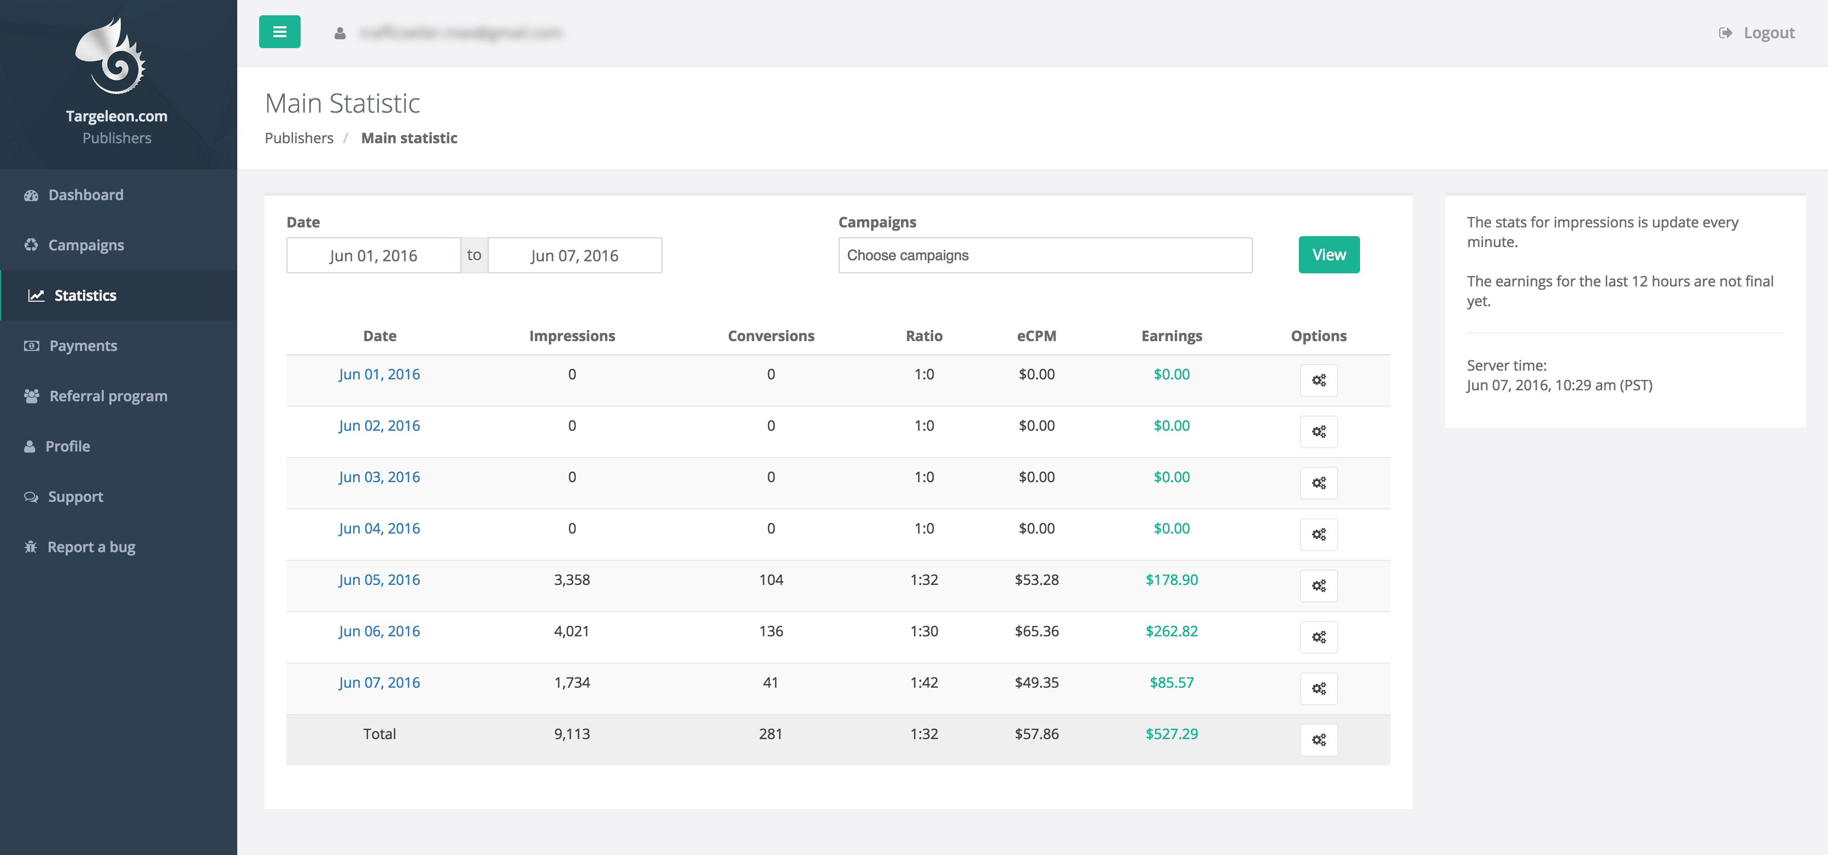Image resolution: width=1828 pixels, height=855 pixels.
Task: Open options gears for the Jun 01 row
Action: click(1318, 380)
